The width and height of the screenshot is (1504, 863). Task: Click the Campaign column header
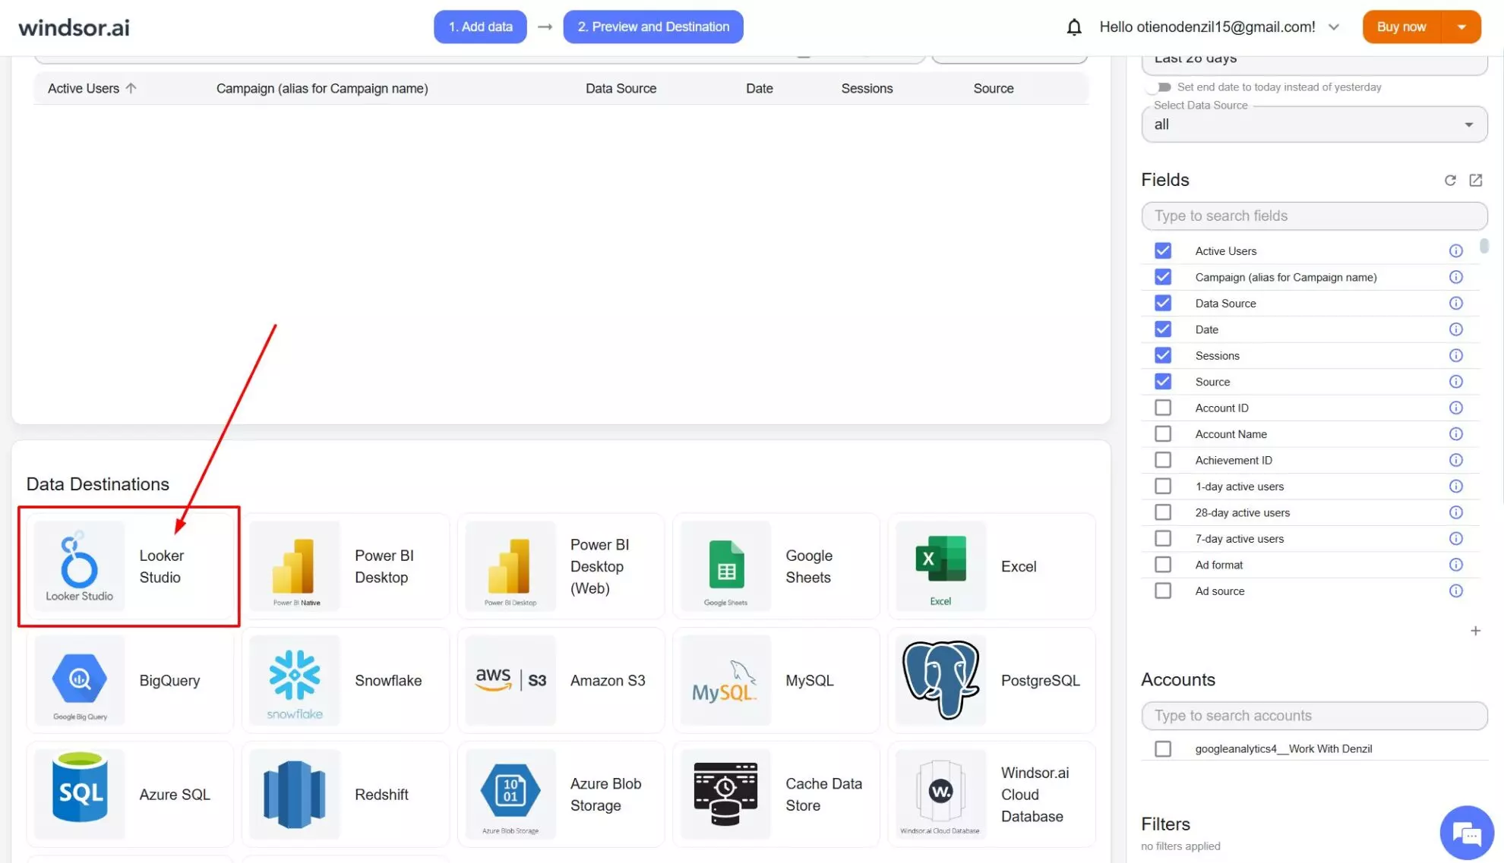pos(322,88)
